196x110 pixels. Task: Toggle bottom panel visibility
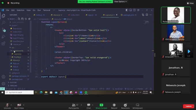[131, 10]
